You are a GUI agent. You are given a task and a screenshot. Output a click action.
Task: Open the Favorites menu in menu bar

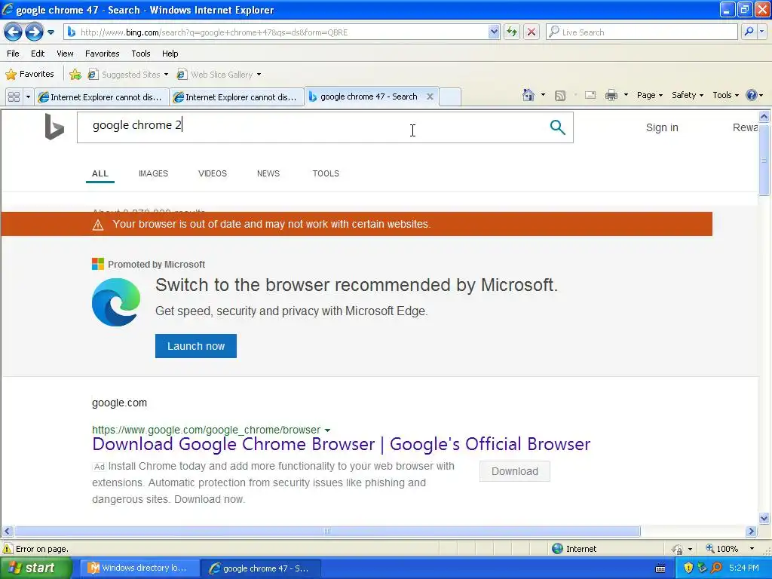102,54
